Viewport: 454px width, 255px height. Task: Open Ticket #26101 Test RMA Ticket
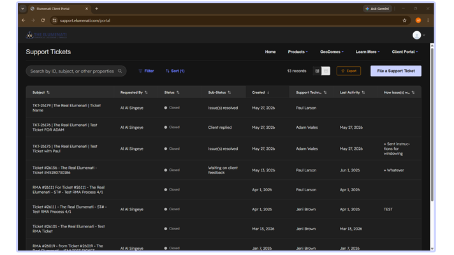[69, 229]
